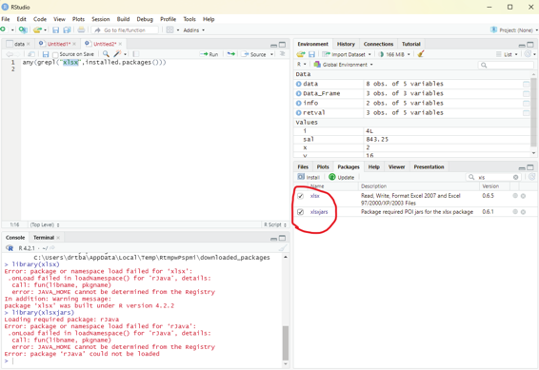Expand the 'Data_Frame' object in Environment
Viewport: 539px width, 370px height.
pyautogui.click(x=298, y=93)
